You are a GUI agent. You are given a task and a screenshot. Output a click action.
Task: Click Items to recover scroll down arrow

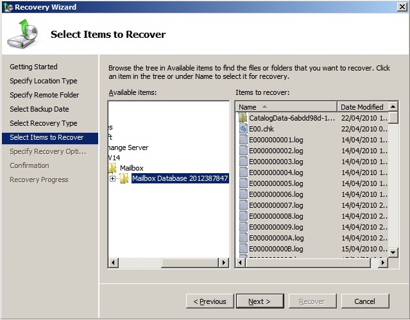coord(393,253)
